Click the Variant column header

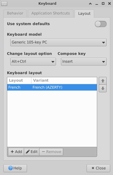(64, 81)
